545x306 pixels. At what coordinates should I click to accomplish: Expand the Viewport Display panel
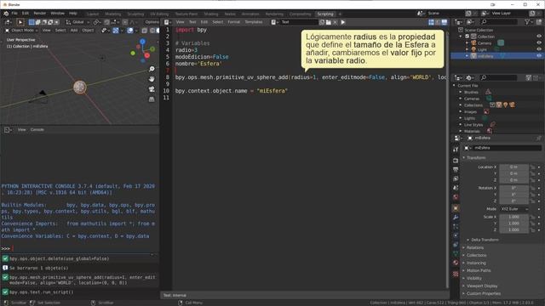pyautogui.click(x=482, y=286)
